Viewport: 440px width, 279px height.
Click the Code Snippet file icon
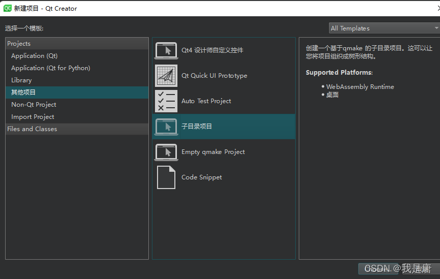(166, 177)
